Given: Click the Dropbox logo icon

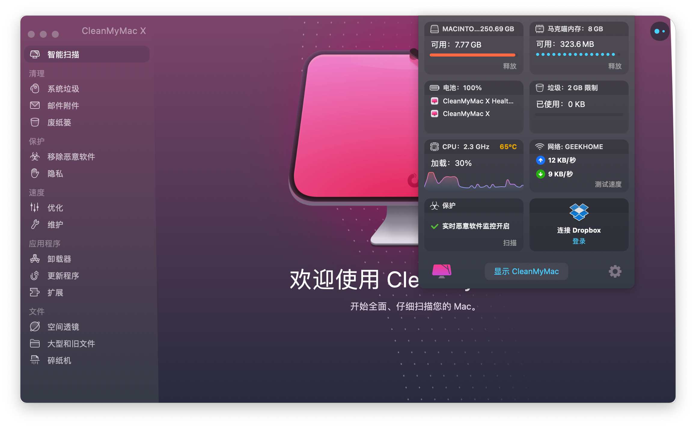Looking at the screenshot, I should pyautogui.click(x=579, y=212).
